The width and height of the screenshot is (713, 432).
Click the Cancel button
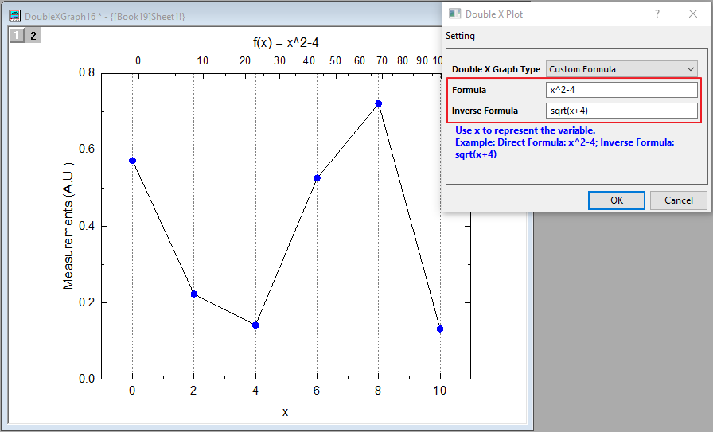pos(679,200)
